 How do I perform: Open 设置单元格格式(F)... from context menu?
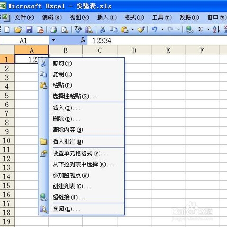coord(81,154)
